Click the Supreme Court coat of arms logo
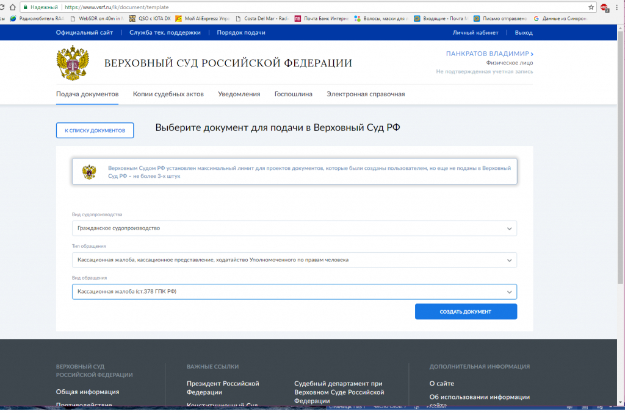Image resolution: width=625 pixels, height=413 pixels. pos(73,63)
